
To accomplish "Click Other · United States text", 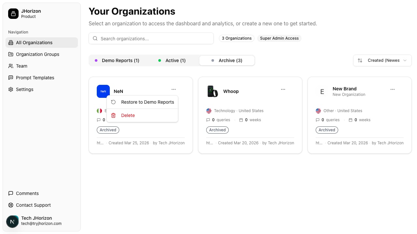I will point(343,111).
